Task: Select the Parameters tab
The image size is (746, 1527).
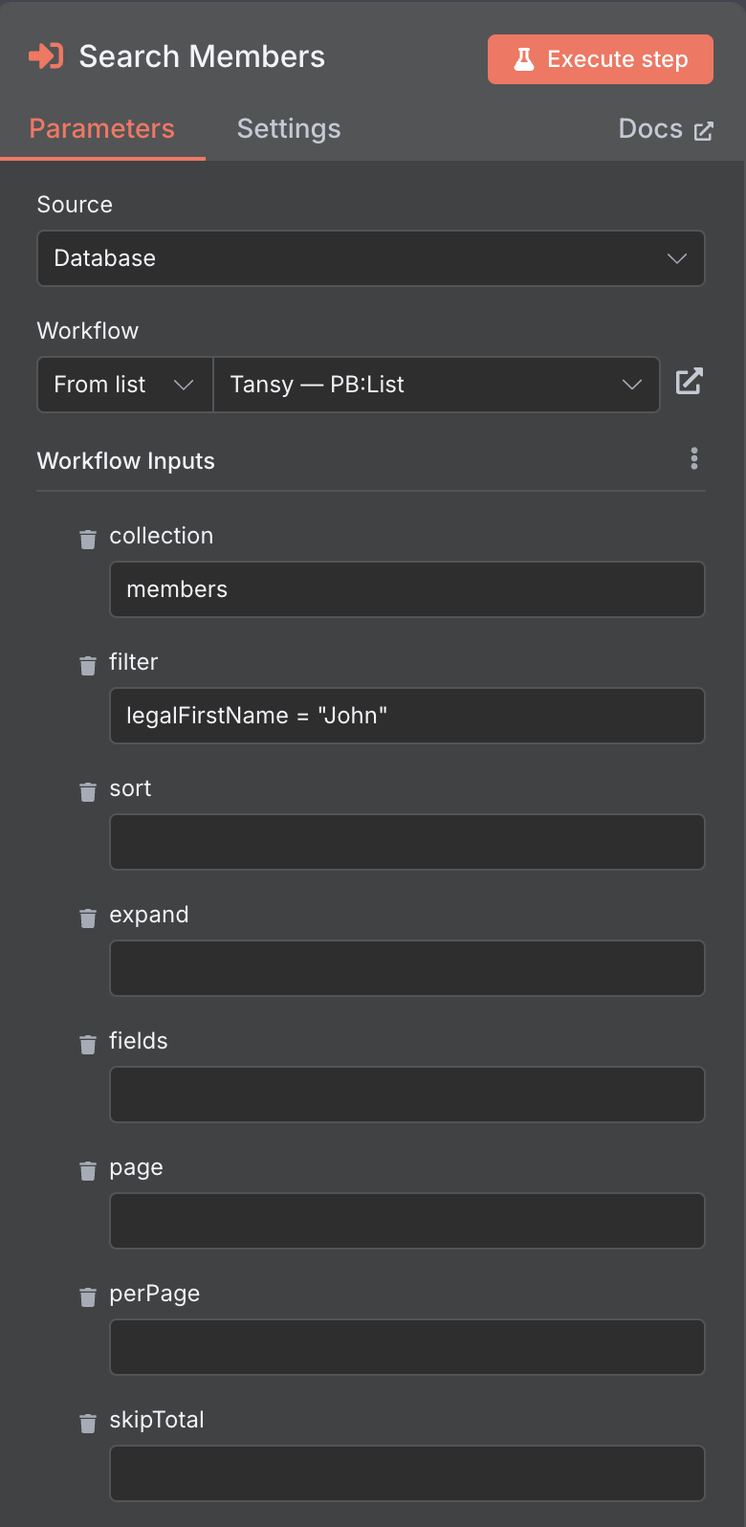Action: point(102,129)
